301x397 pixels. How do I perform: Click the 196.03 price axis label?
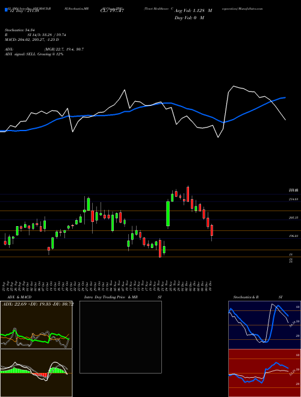click(x=293, y=236)
